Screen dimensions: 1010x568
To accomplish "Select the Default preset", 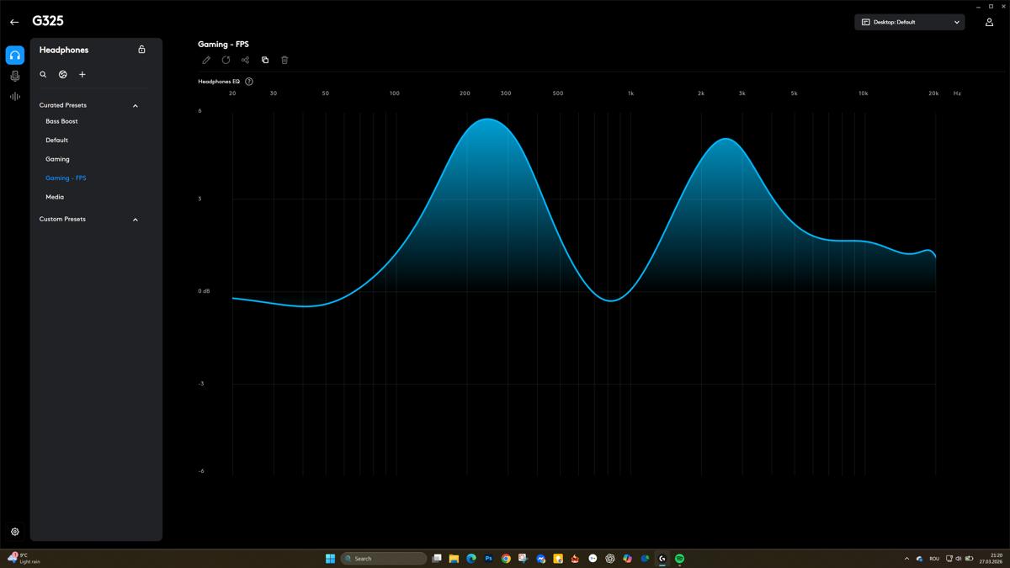I will [x=56, y=141].
